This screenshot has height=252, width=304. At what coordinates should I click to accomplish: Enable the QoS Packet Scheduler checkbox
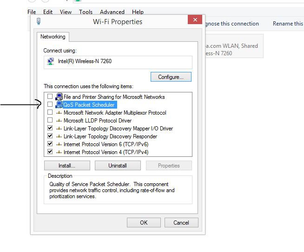click(x=50, y=104)
